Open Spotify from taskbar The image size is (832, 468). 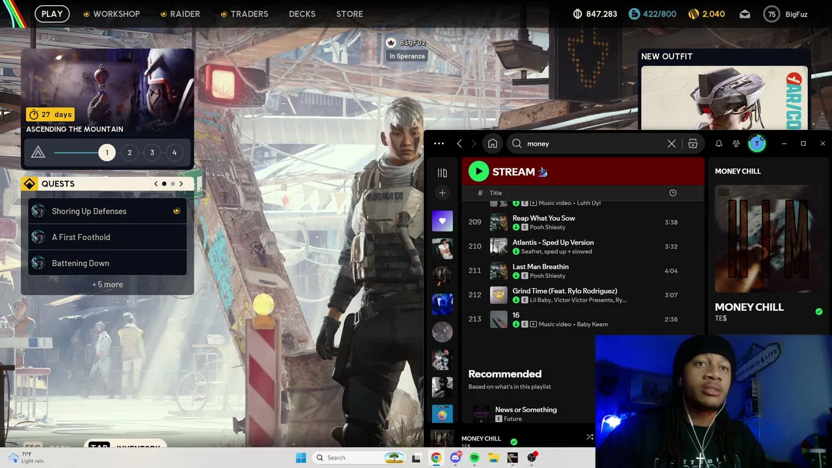click(474, 458)
